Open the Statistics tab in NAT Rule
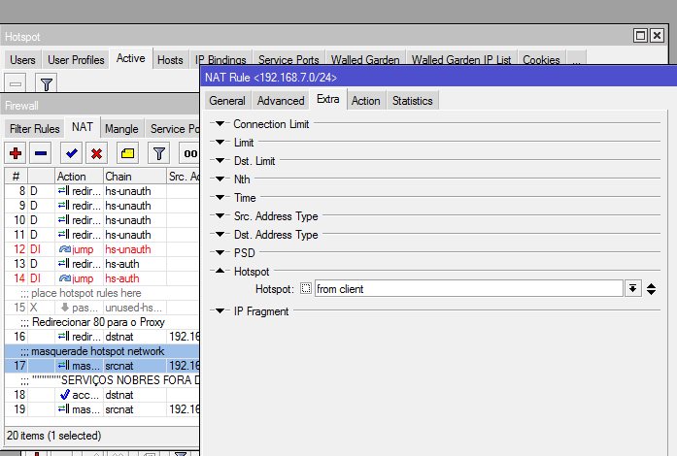 point(413,101)
